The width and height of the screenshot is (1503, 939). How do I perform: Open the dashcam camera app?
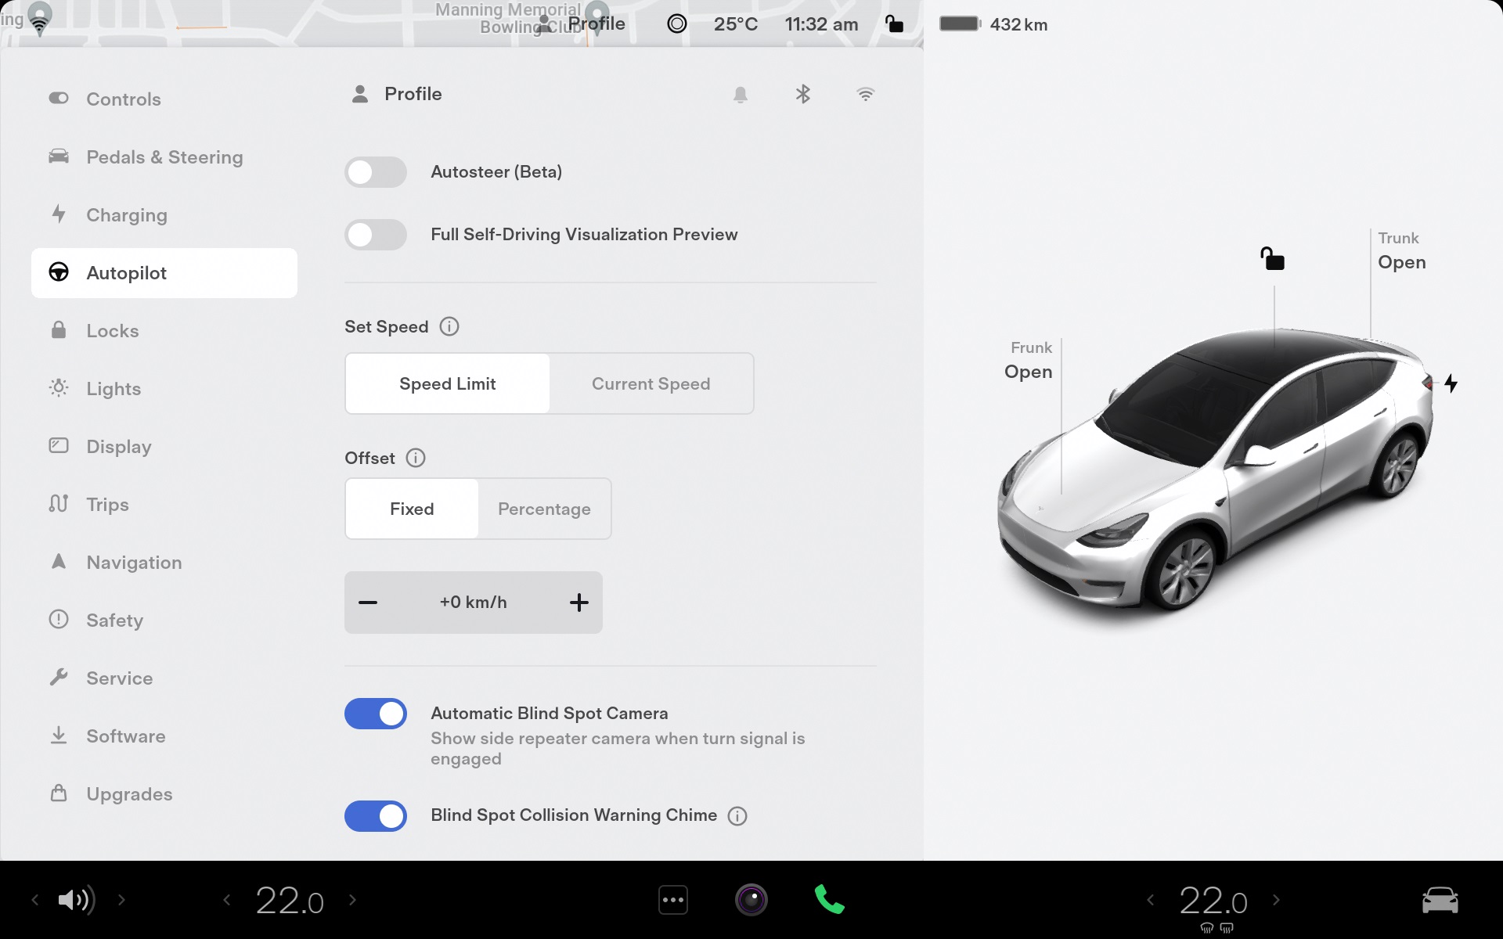pos(751,900)
